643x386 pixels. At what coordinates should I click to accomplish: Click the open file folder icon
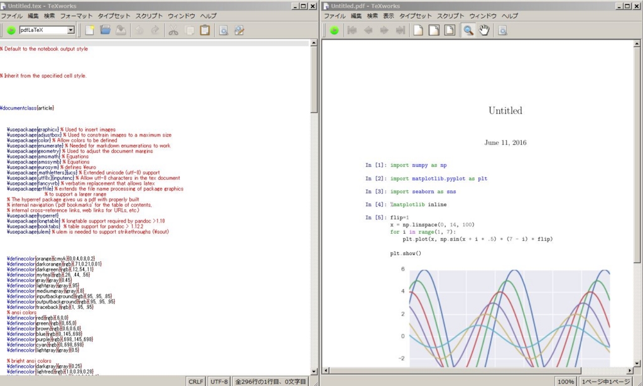tap(105, 30)
